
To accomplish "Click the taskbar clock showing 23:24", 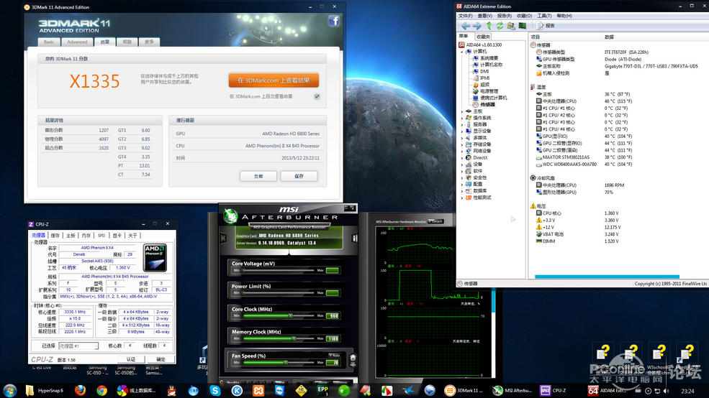I will pos(687,391).
